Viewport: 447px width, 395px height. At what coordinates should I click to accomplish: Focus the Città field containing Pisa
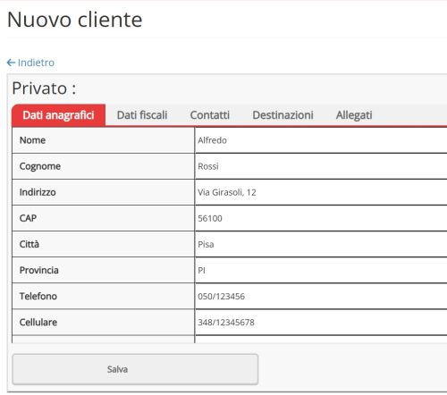pos(321,244)
